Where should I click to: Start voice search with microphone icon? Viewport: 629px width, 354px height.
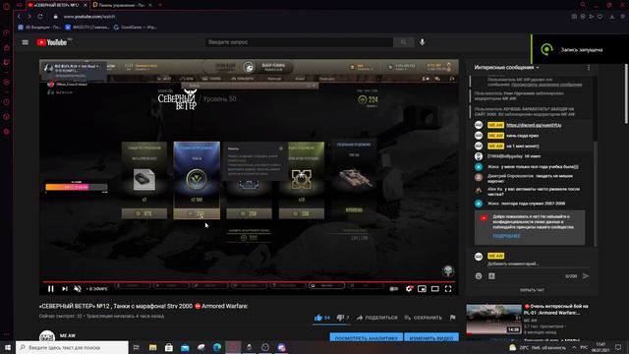pyautogui.click(x=422, y=42)
